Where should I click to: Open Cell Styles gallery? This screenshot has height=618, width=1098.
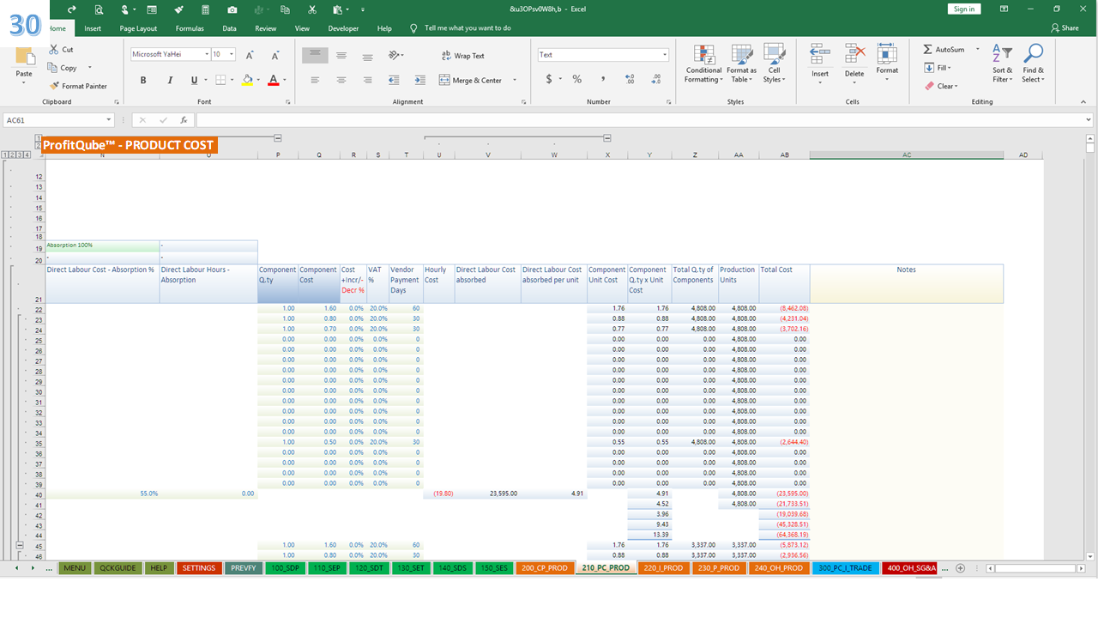pos(775,64)
